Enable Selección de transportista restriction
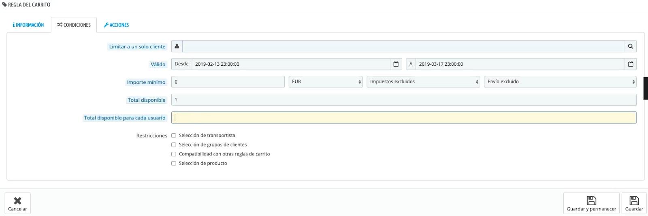 tap(174, 136)
